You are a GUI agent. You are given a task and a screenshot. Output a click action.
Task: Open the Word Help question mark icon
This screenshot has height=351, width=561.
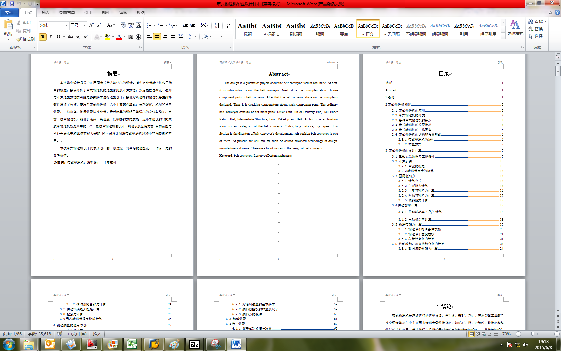pyautogui.click(x=557, y=12)
